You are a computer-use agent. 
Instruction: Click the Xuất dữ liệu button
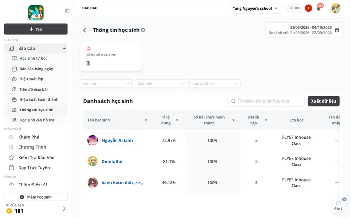324,101
